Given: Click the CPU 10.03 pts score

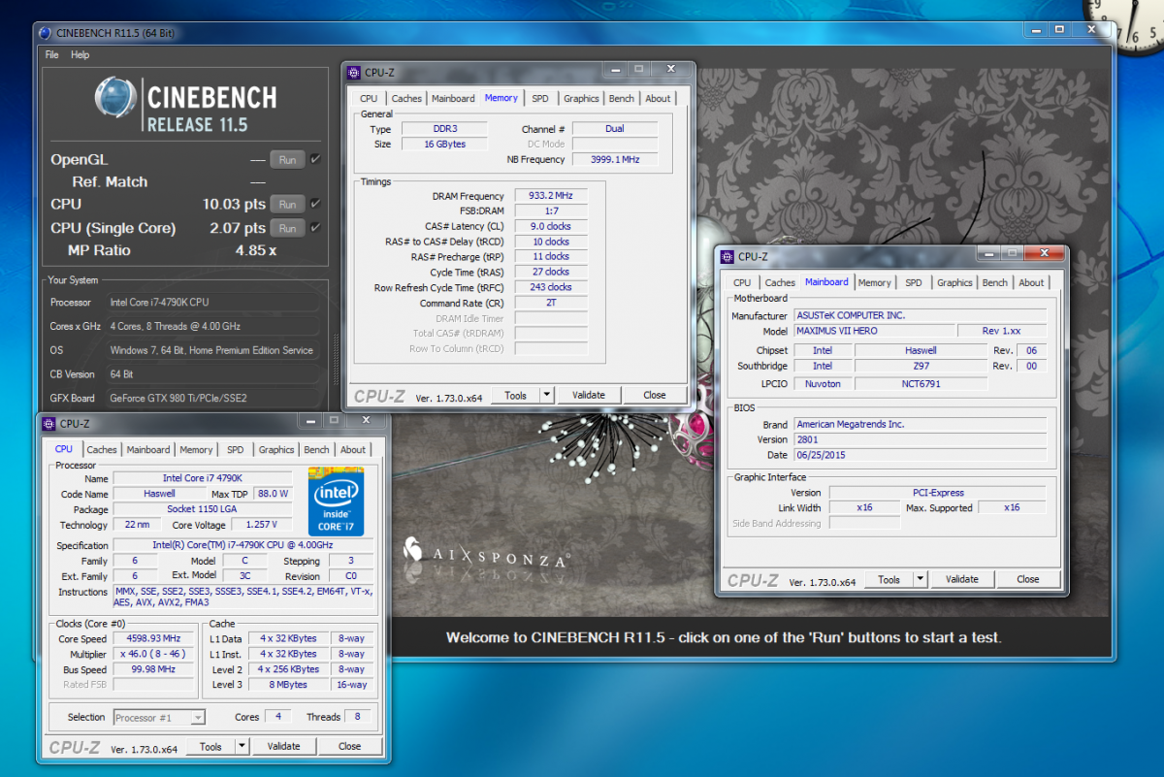Looking at the screenshot, I should pyautogui.click(x=234, y=204).
